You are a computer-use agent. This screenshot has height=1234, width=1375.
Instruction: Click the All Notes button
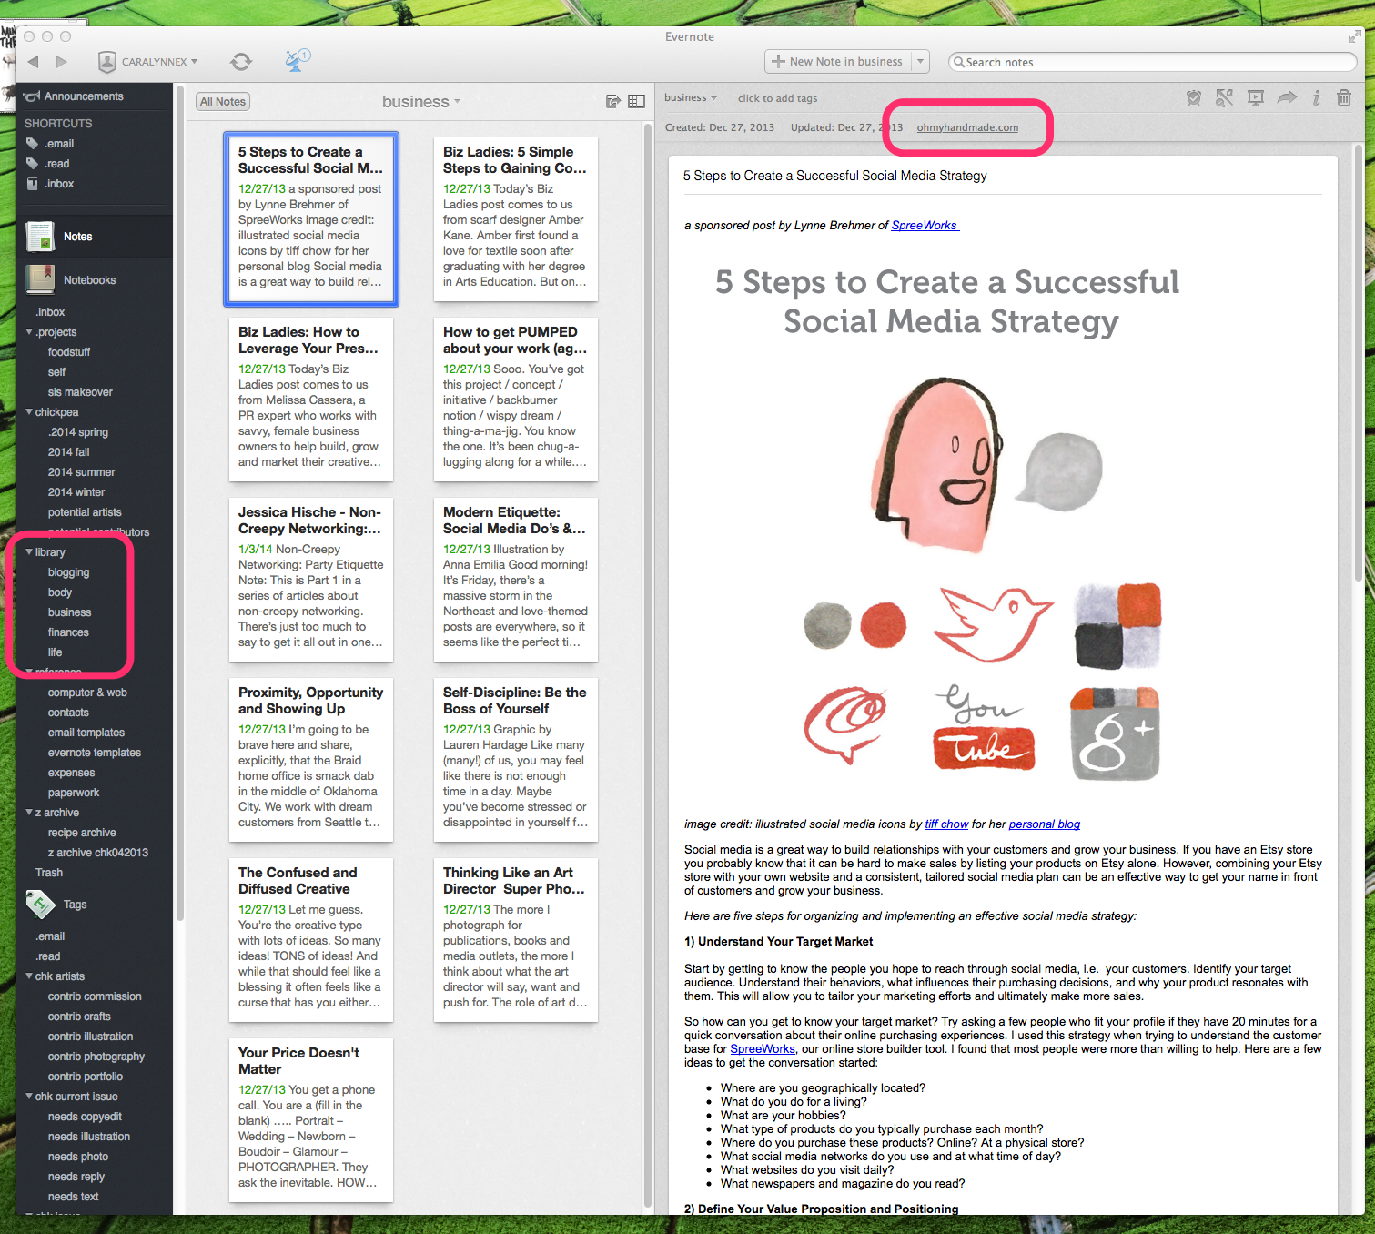click(223, 102)
